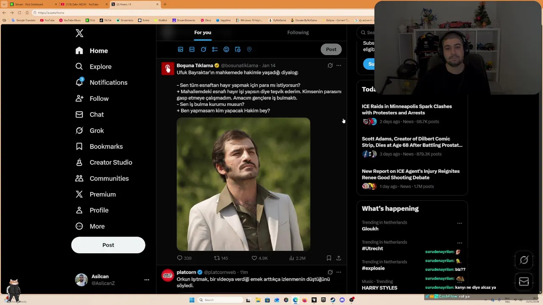Open Notifications in sidebar
The height and width of the screenshot is (305, 543).
(101, 83)
